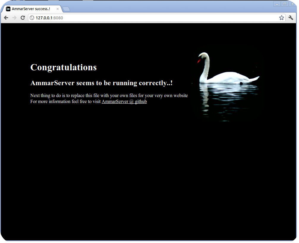Reload the page with the refresh icon

click(23, 18)
